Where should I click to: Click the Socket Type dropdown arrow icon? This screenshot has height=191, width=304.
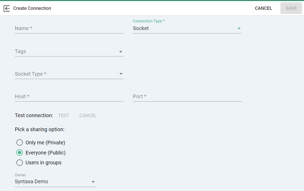121,74
